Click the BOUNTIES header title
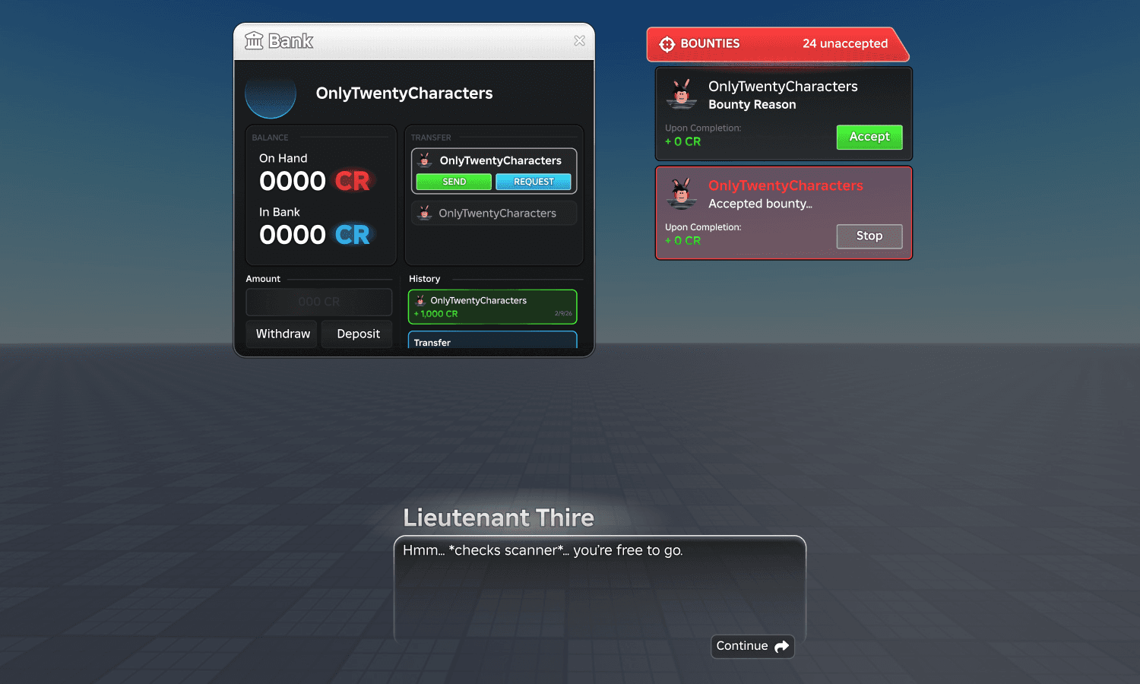Screen dimensions: 1140x684 [710, 43]
